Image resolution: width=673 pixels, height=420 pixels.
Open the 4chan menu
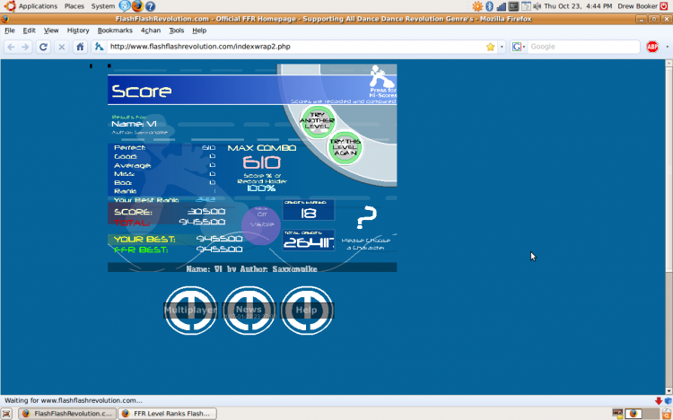point(151,30)
